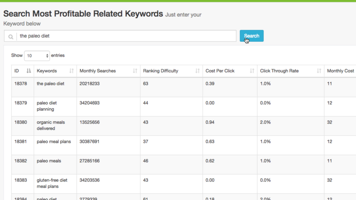Select the 'paleo meal plans' row keyword
Image resolution: width=356 pixels, height=200 pixels.
pos(54,142)
